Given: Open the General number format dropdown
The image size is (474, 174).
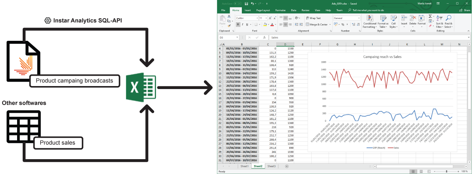Looking at the screenshot, I should pyautogui.click(x=359, y=18).
